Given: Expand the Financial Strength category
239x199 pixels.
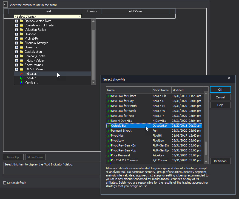Looking at the screenshot, I should pyautogui.click(x=17, y=43).
